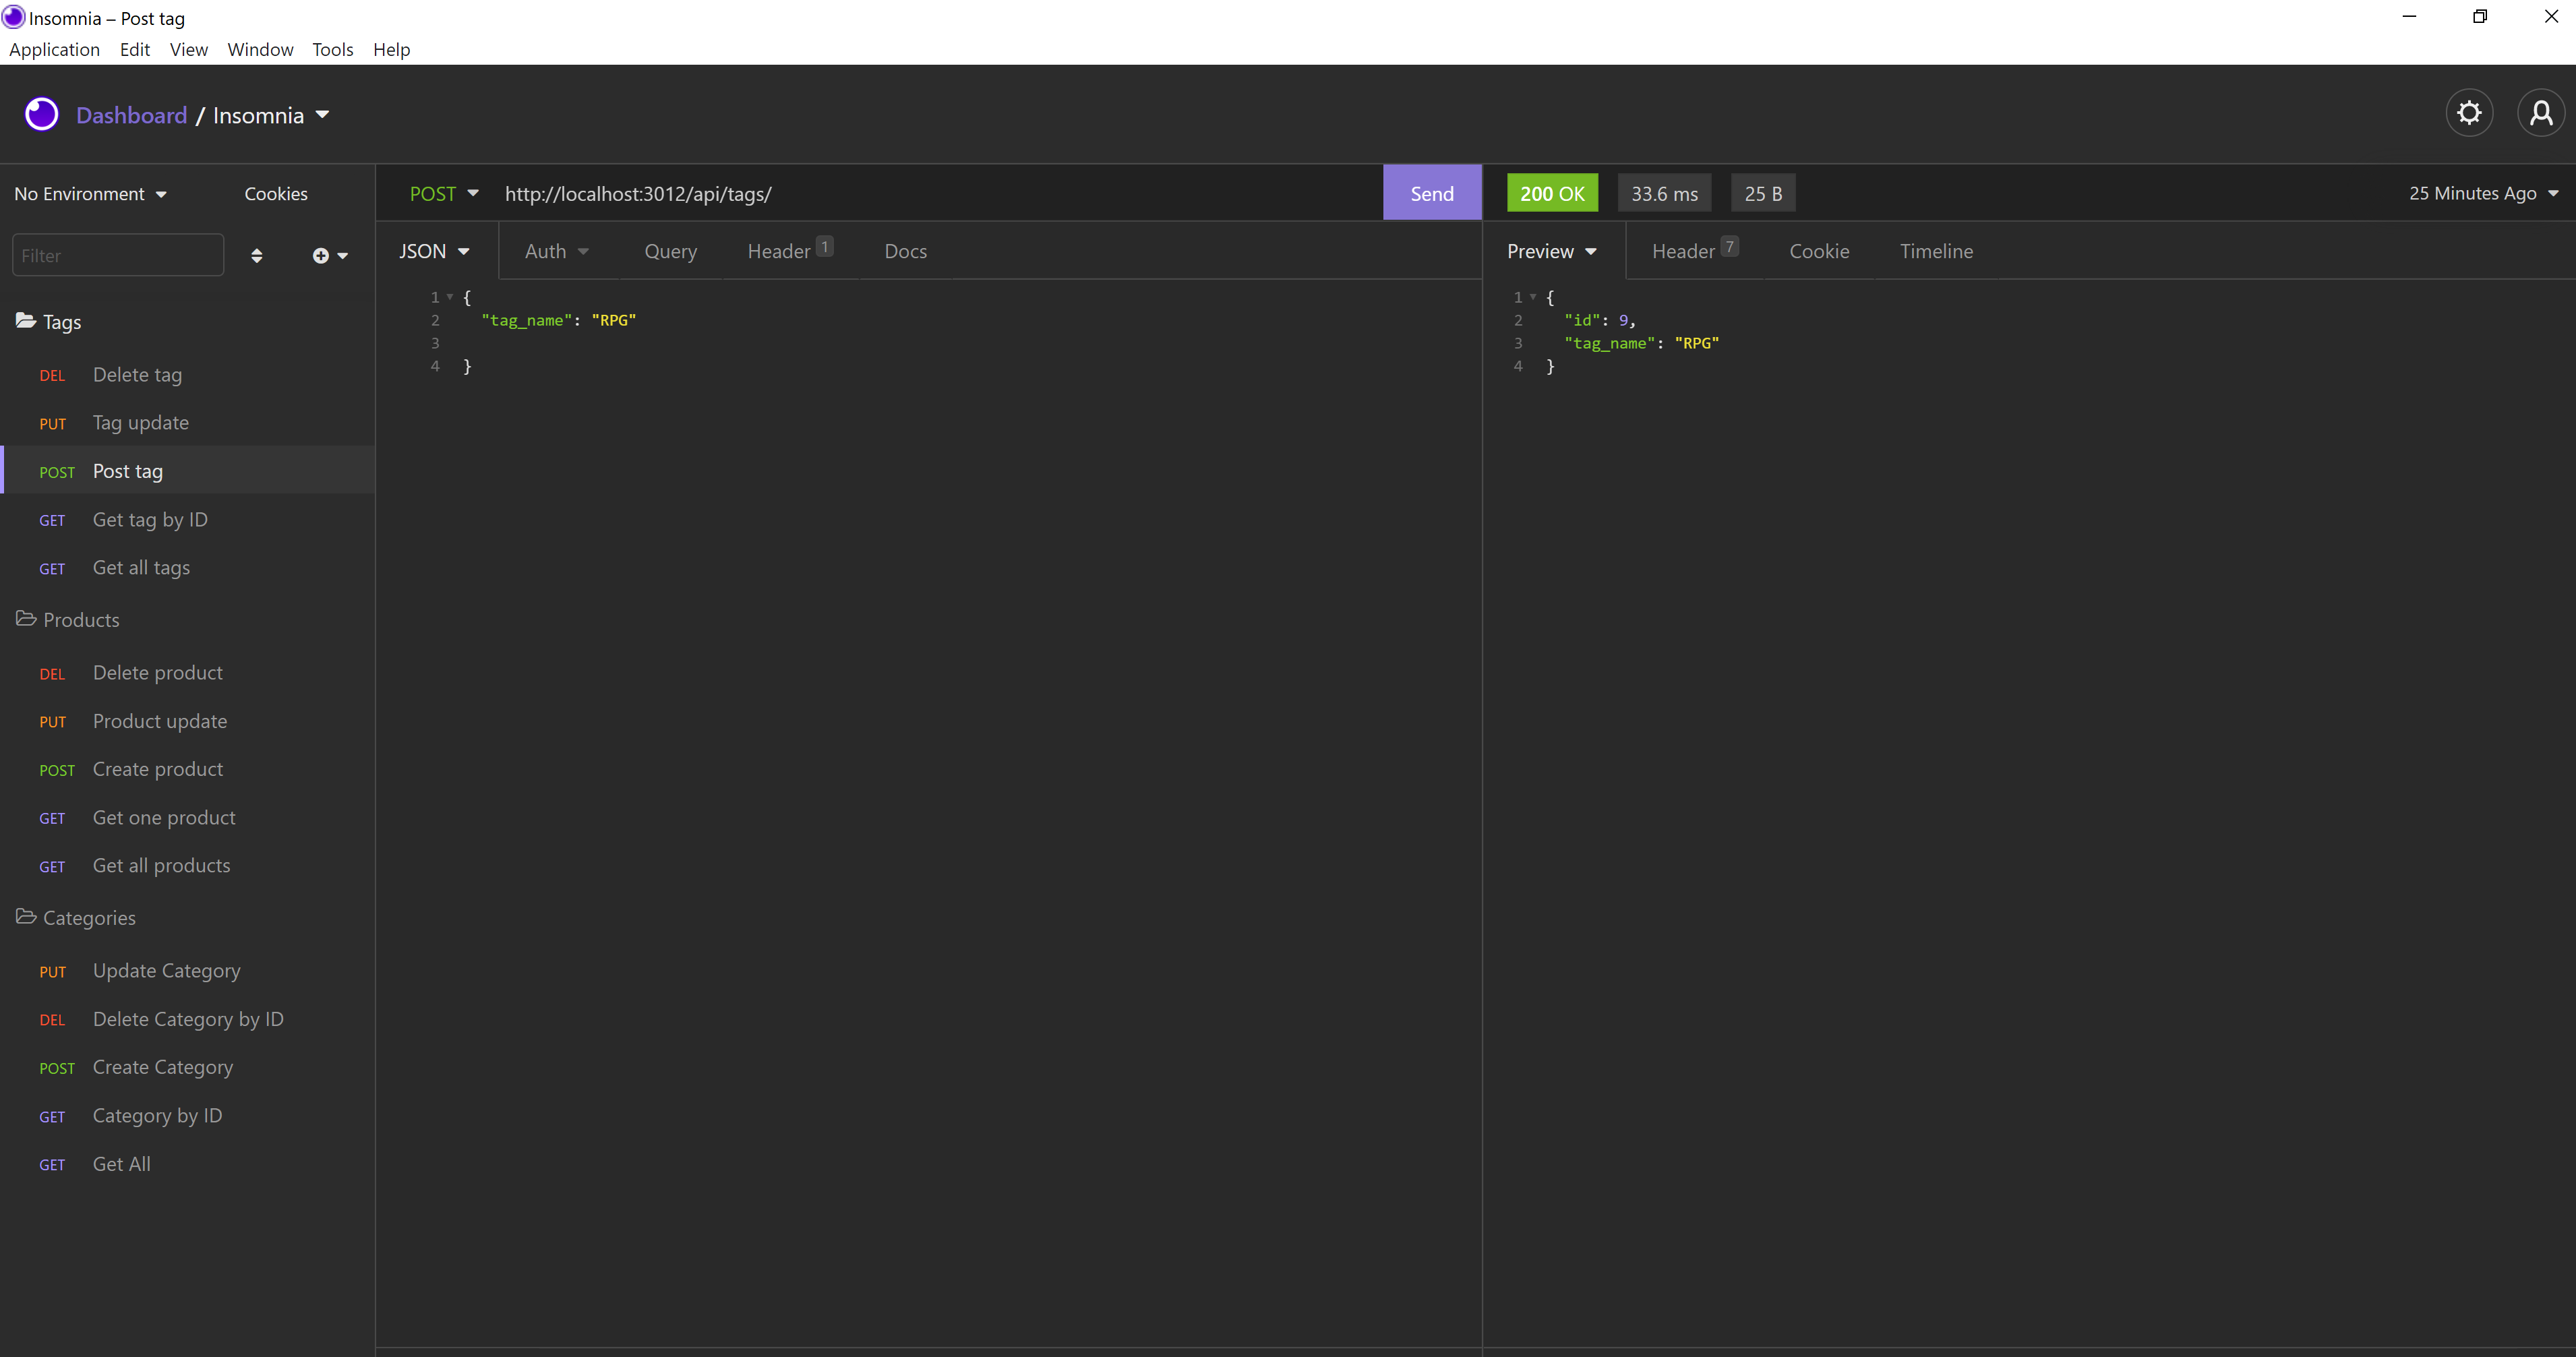Fold the response JSON at line 1

(x=1533, y=297)
